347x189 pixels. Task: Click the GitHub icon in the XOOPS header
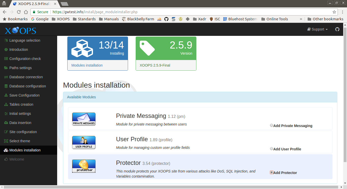tap(337, 29)
